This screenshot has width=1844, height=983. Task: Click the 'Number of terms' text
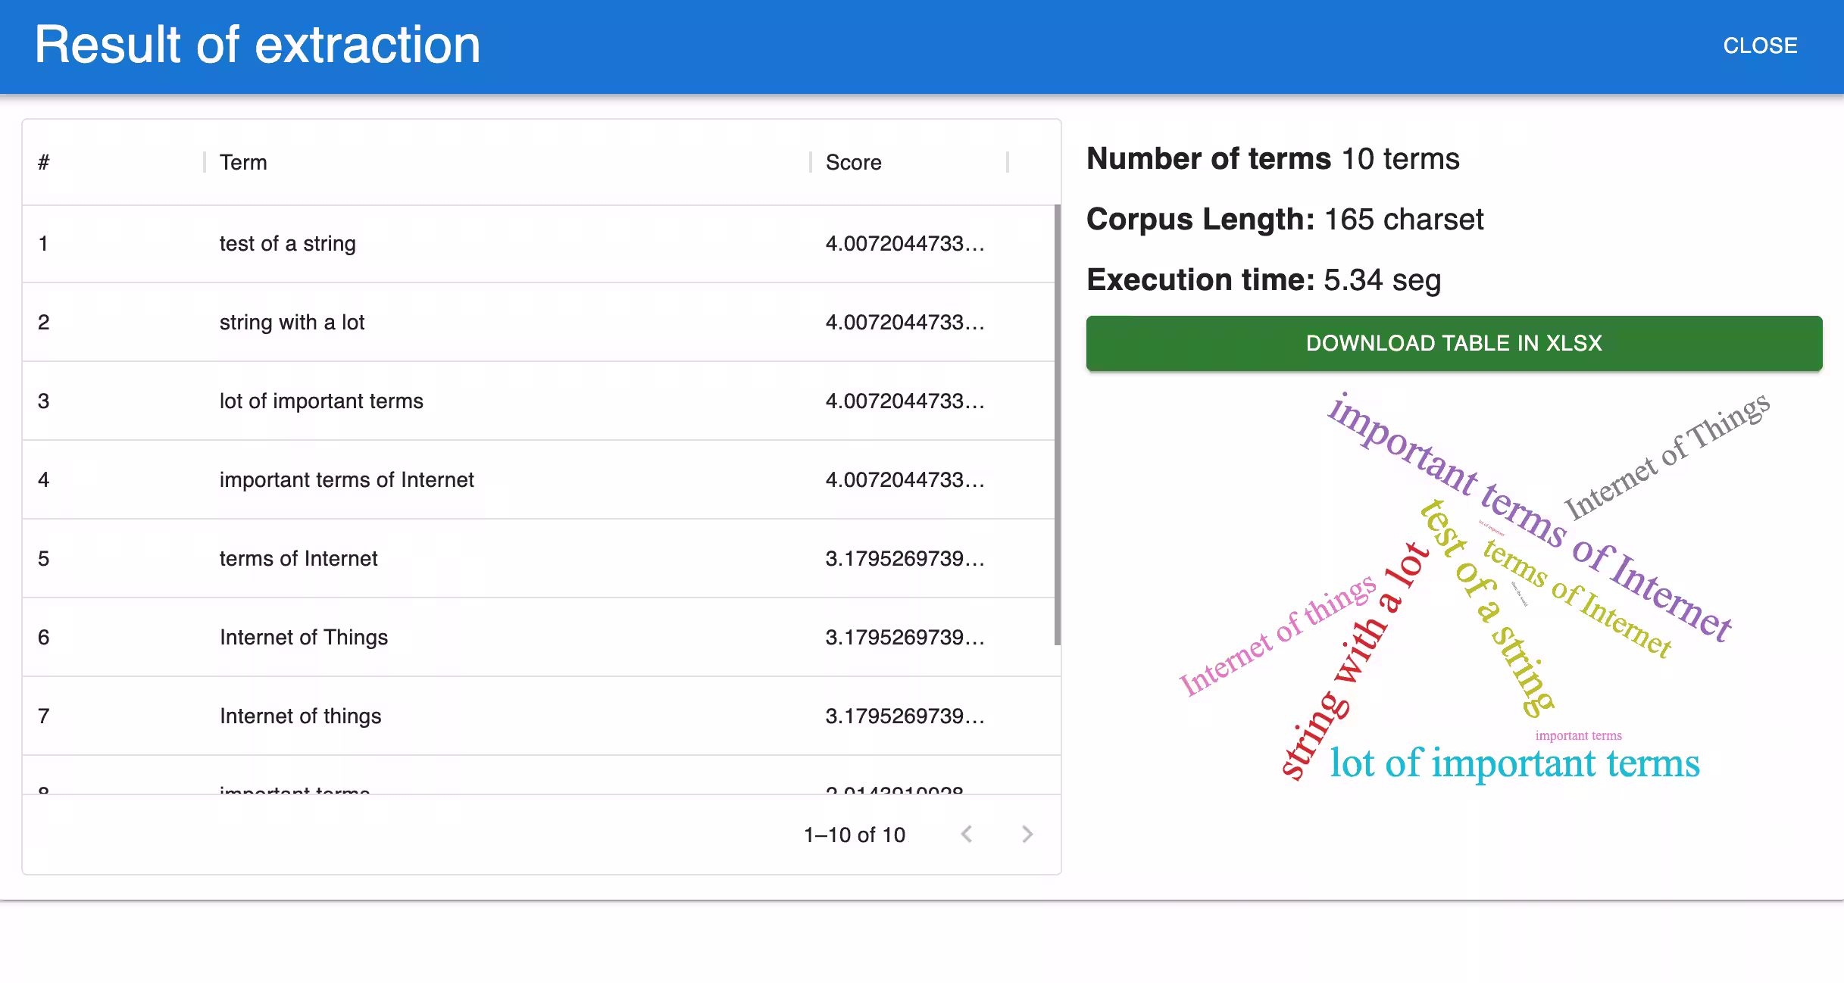pos(1208,159)
